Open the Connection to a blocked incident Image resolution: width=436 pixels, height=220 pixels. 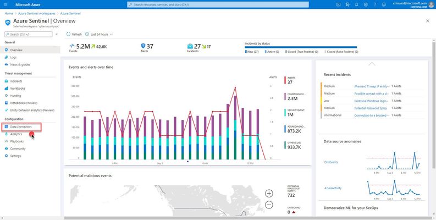pyautogui.click(x=372, y=115)
